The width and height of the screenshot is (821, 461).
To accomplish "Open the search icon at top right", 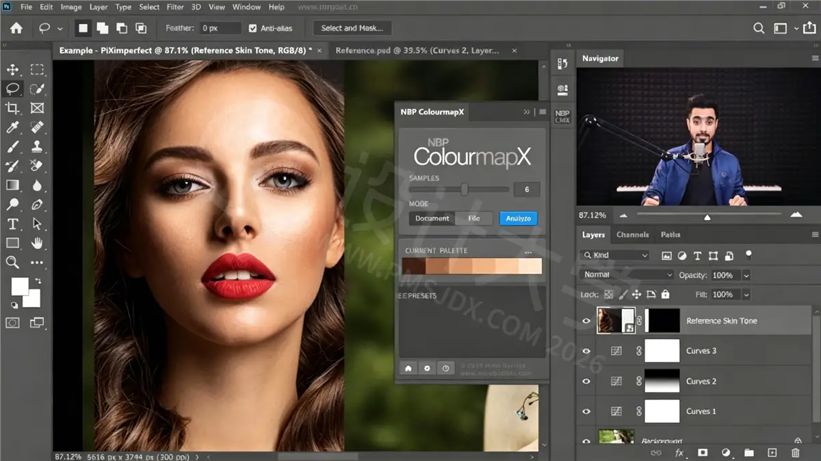I will [759, 28].
